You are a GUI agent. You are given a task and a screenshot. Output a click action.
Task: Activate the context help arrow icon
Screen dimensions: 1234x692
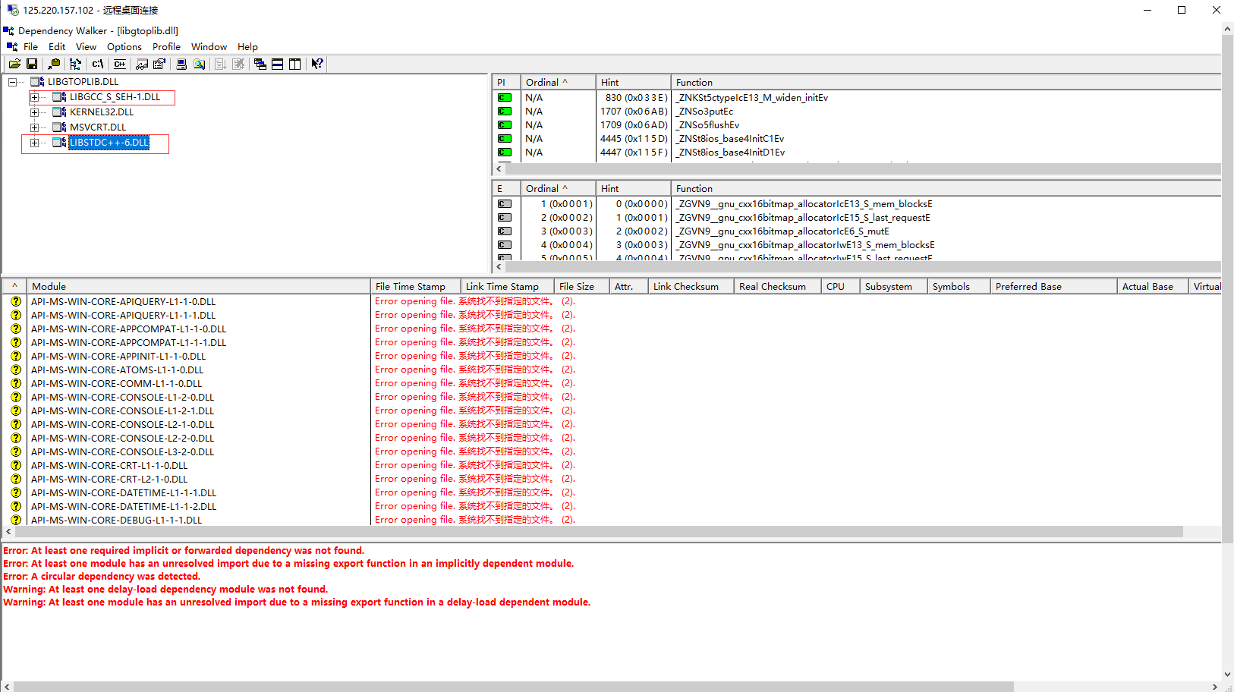pos(316,64)
